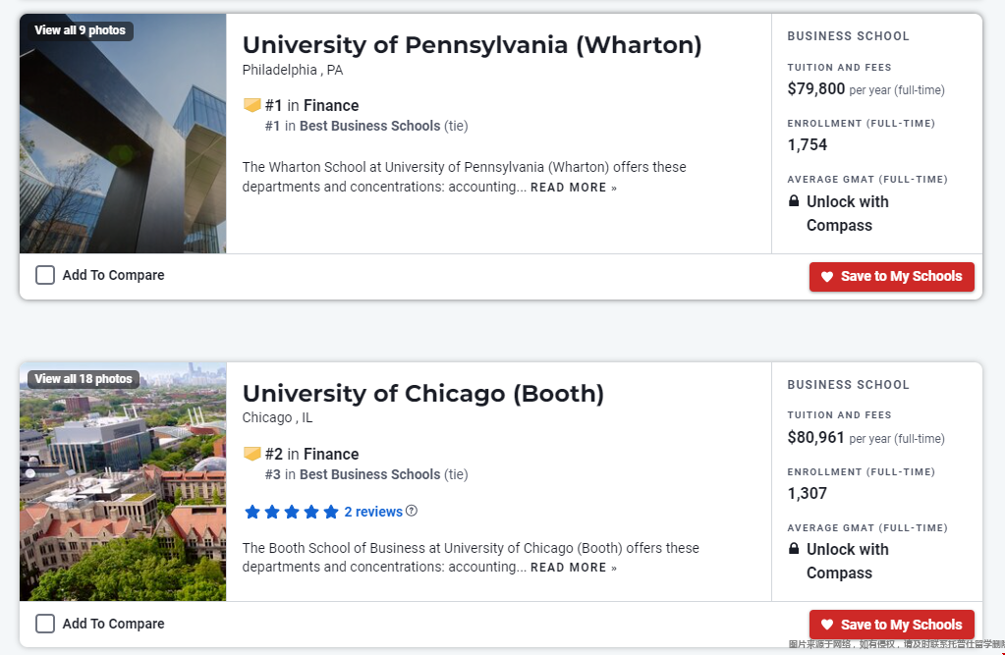The image size is (1005, 655).
Task: Click the lock icon in Booth's GMAT section
Action: coord(794,549)
